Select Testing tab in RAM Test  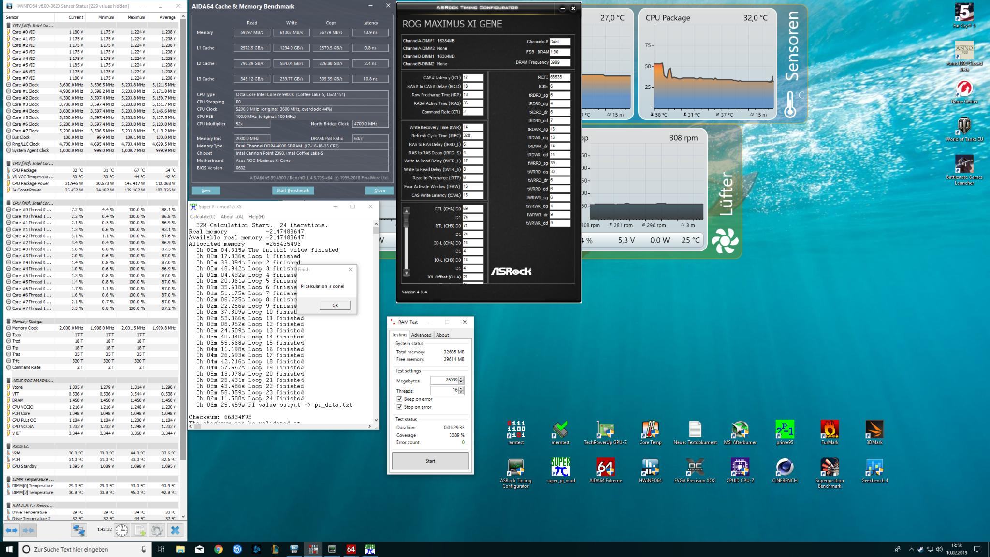coord(399,335)
